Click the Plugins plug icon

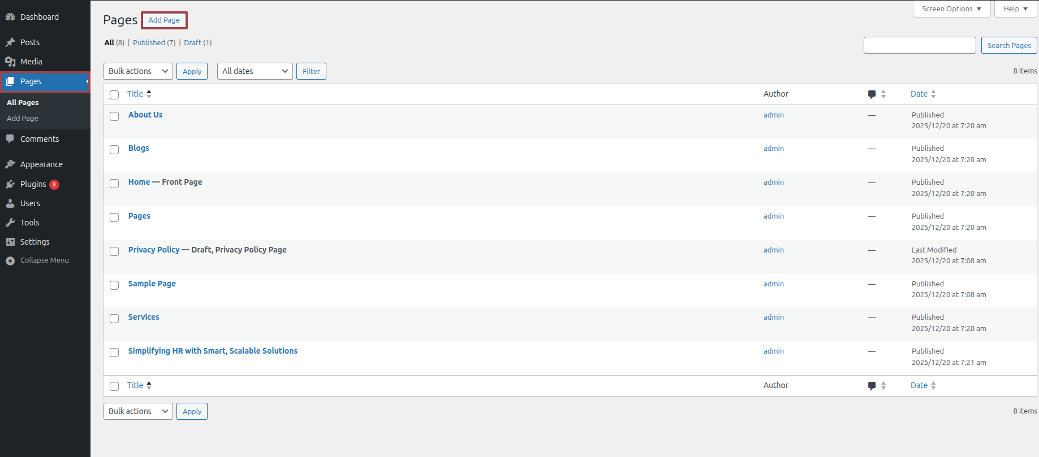coord(10,184)
